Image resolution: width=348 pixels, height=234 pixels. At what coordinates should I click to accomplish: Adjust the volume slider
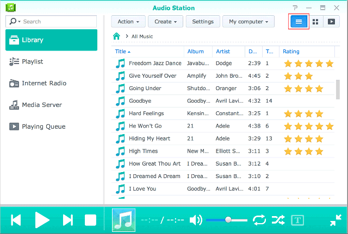(x=227, y=220)
